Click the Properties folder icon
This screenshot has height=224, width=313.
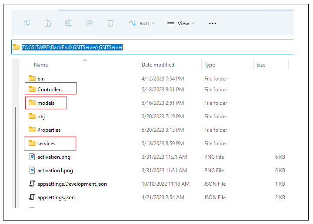click(32, 130)
